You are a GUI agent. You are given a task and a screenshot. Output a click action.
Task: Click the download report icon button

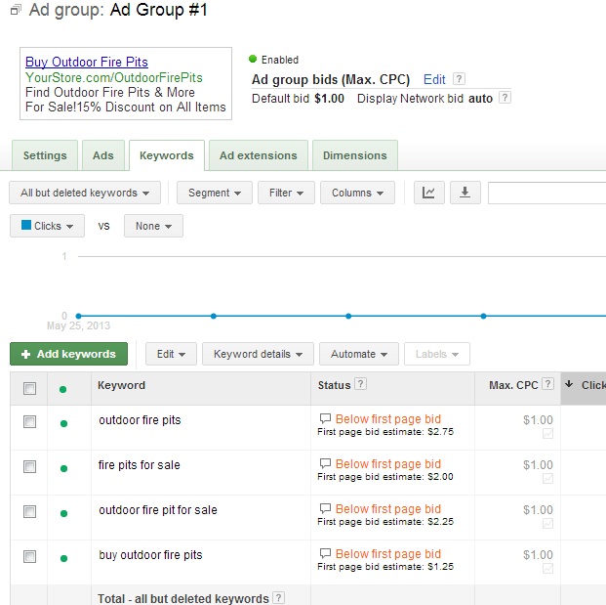pyautogui.click(x=465, y=193)
